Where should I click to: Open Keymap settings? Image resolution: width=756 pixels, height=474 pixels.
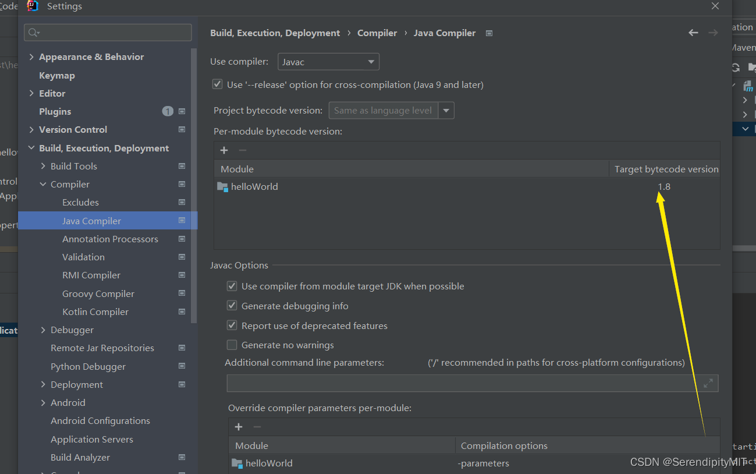click(x=57, y=75)
